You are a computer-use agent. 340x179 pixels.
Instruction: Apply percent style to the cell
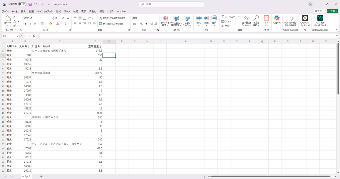click(141, 24)
